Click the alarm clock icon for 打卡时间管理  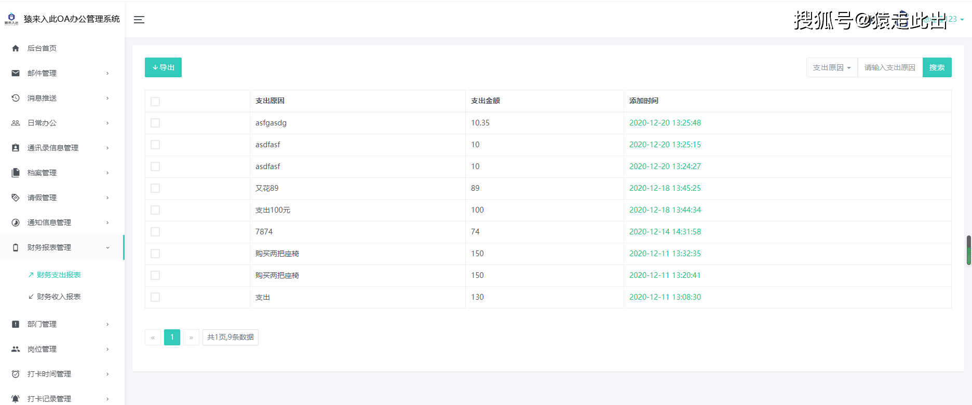16,374
